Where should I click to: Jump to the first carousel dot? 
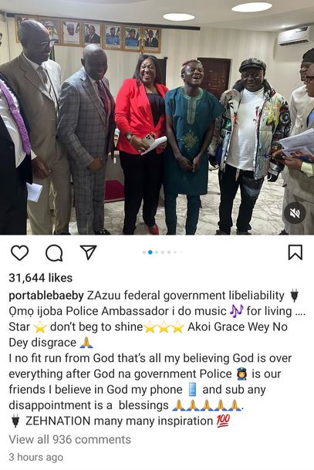click(x=144, y=252)
